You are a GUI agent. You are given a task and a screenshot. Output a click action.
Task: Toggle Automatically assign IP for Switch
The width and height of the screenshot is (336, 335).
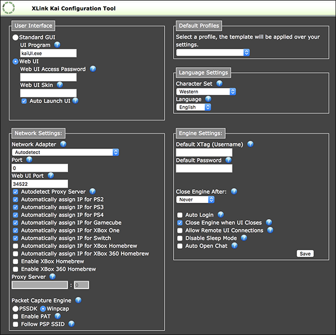[x=16, y=238]
